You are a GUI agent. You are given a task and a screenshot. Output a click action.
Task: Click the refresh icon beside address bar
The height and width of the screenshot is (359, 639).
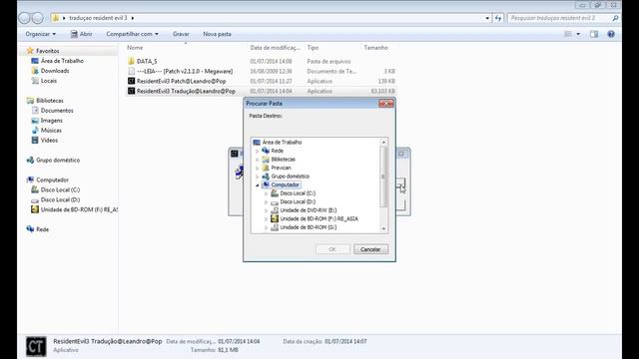[x=498, y=18]
